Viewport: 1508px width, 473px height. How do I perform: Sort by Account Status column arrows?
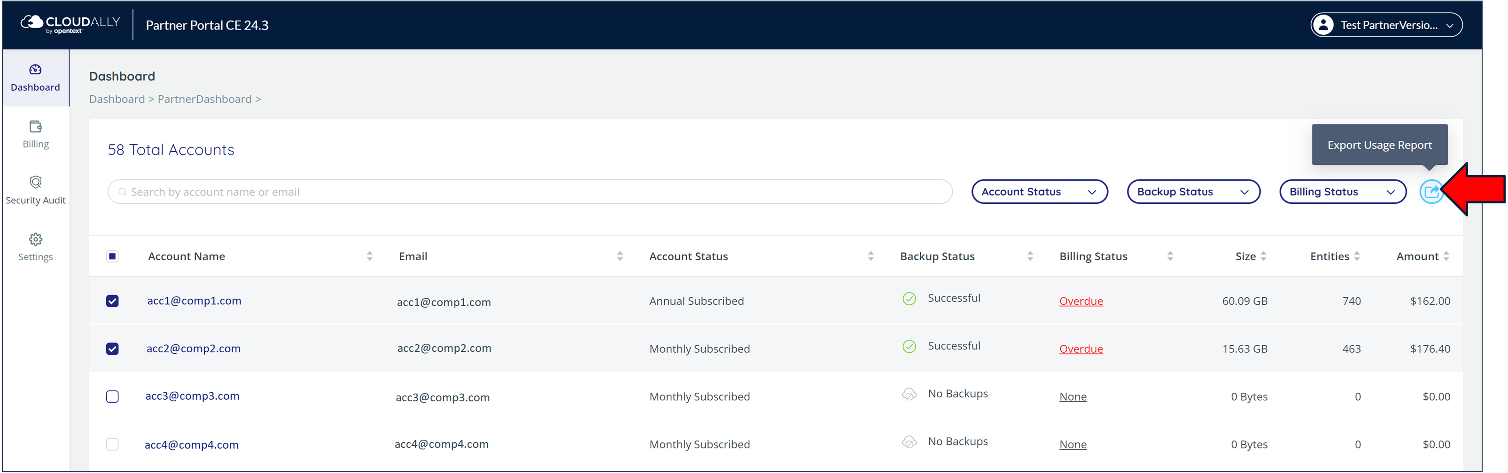coord(871,256)
